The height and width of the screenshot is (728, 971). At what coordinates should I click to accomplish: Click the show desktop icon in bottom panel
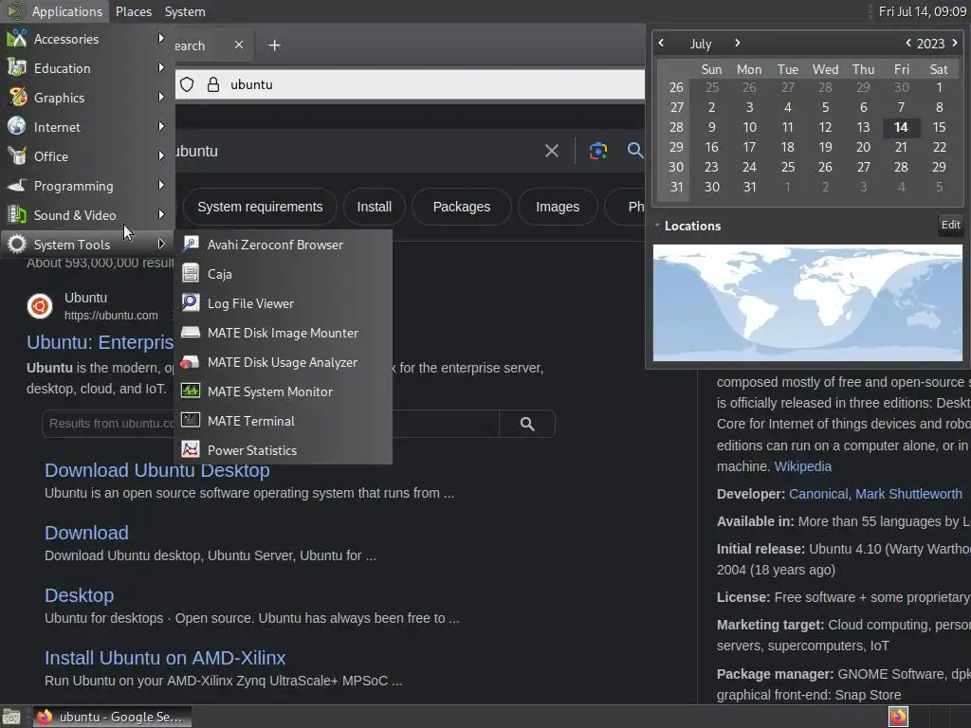click(11, 717)
